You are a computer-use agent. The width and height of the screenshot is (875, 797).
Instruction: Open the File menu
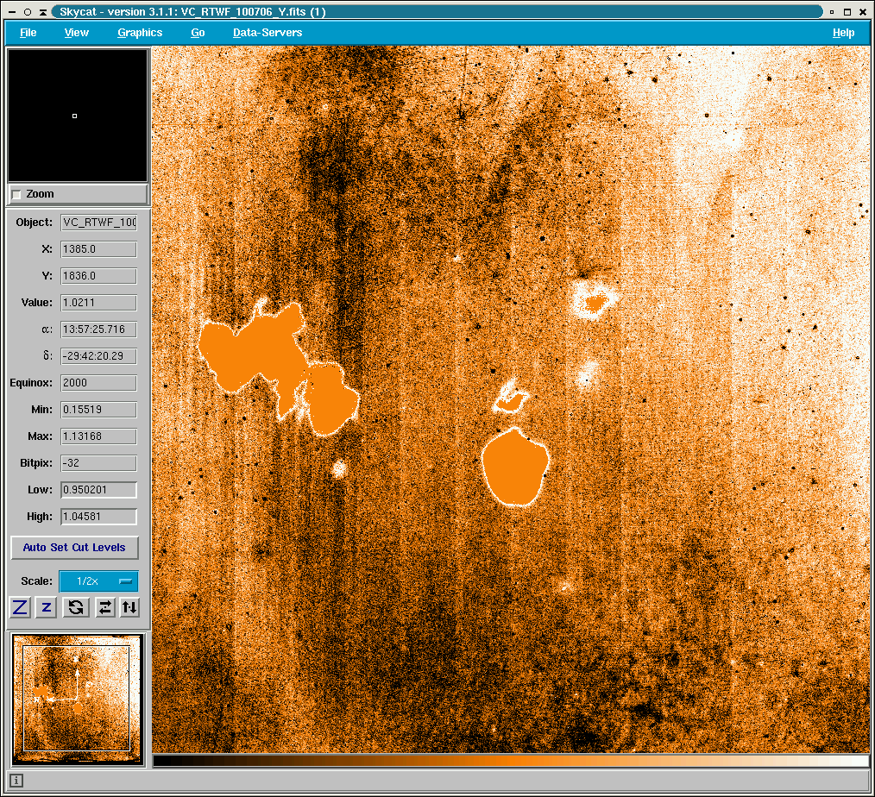coord(28,33)
